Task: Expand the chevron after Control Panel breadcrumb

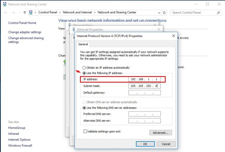Action: click(60, 13)
